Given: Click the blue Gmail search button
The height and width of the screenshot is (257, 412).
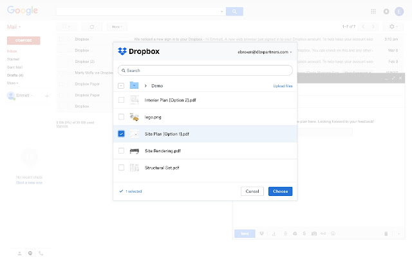Looking at the screenshot, I should (x=234, y=12).
